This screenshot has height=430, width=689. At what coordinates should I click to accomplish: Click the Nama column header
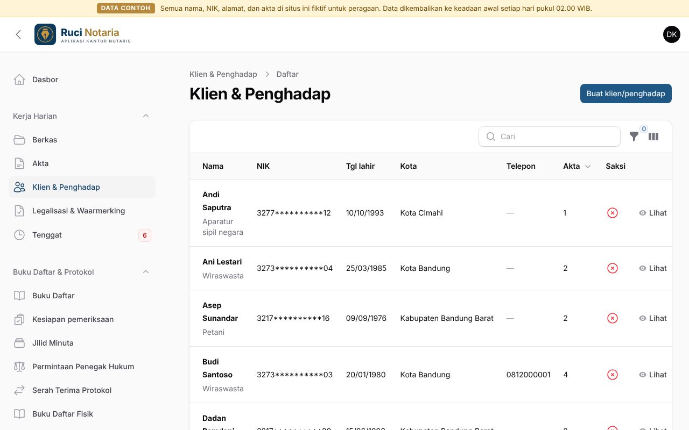213,166
